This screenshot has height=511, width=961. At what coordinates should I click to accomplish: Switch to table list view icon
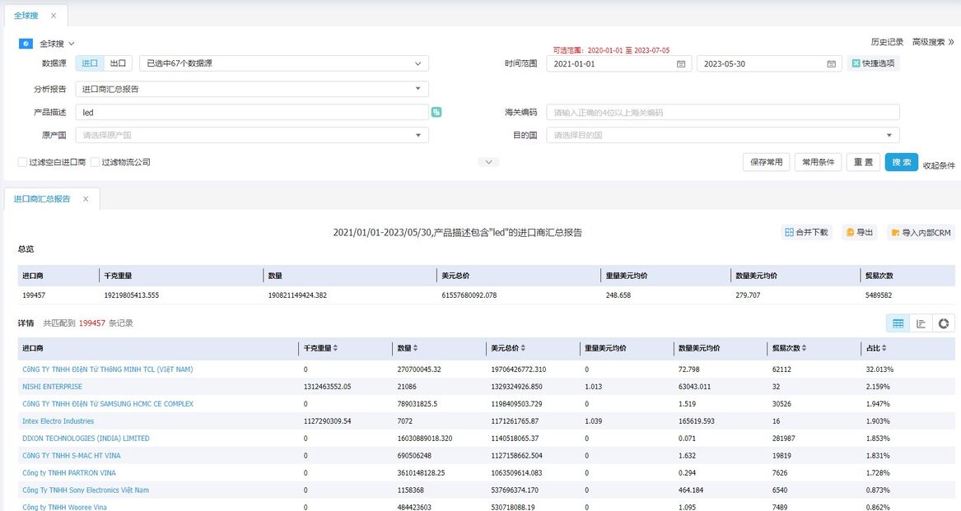point(898,323)
